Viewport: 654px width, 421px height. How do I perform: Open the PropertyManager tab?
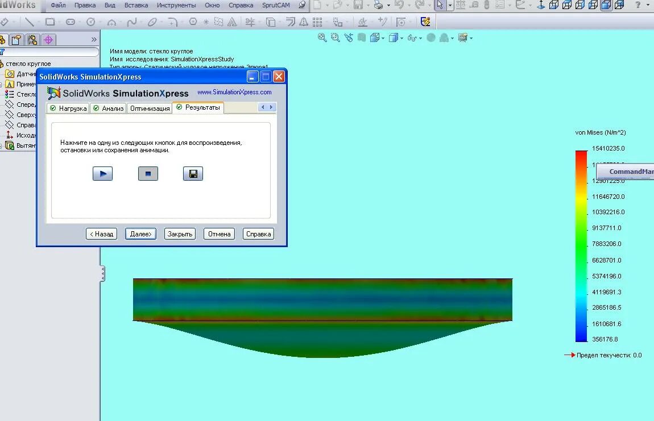(16, 40)
